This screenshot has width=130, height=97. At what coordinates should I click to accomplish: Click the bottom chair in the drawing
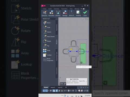73,60
